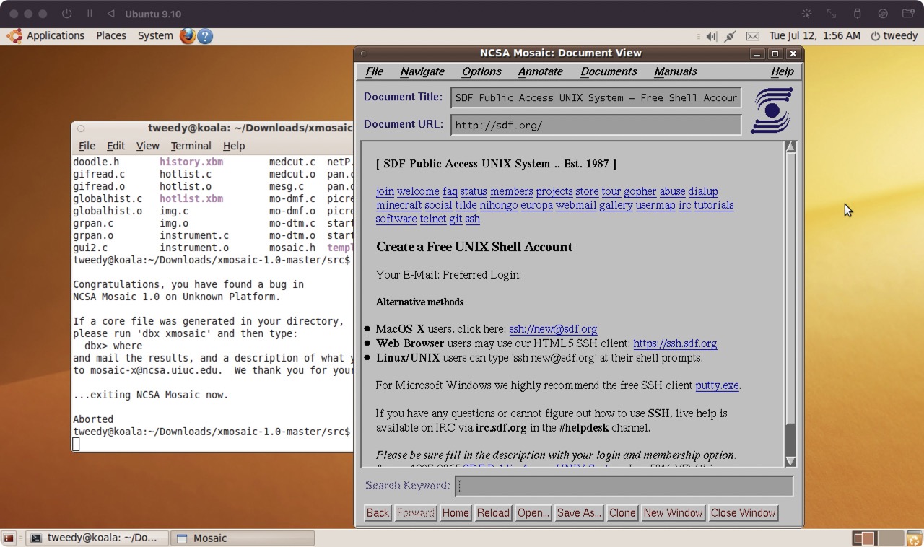The image size is (924, 547).
Task: Click the Back button in Mosaic
Action: tap(378, 513)
